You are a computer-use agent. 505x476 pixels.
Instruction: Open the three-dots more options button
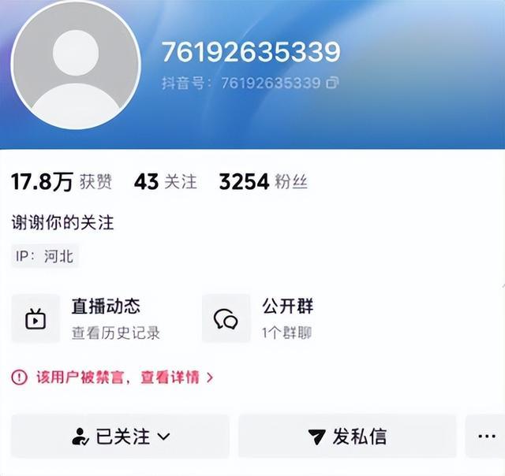[x=486, y=436]
